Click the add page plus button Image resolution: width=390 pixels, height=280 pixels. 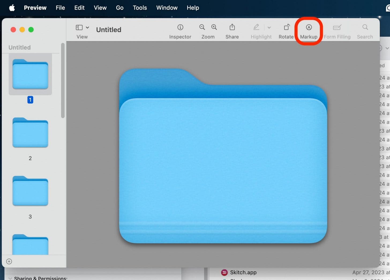(9, 262)
